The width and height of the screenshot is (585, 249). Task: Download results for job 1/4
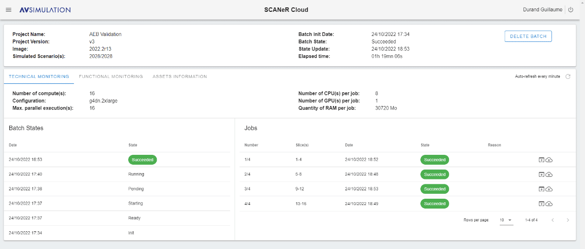[549, 160]
